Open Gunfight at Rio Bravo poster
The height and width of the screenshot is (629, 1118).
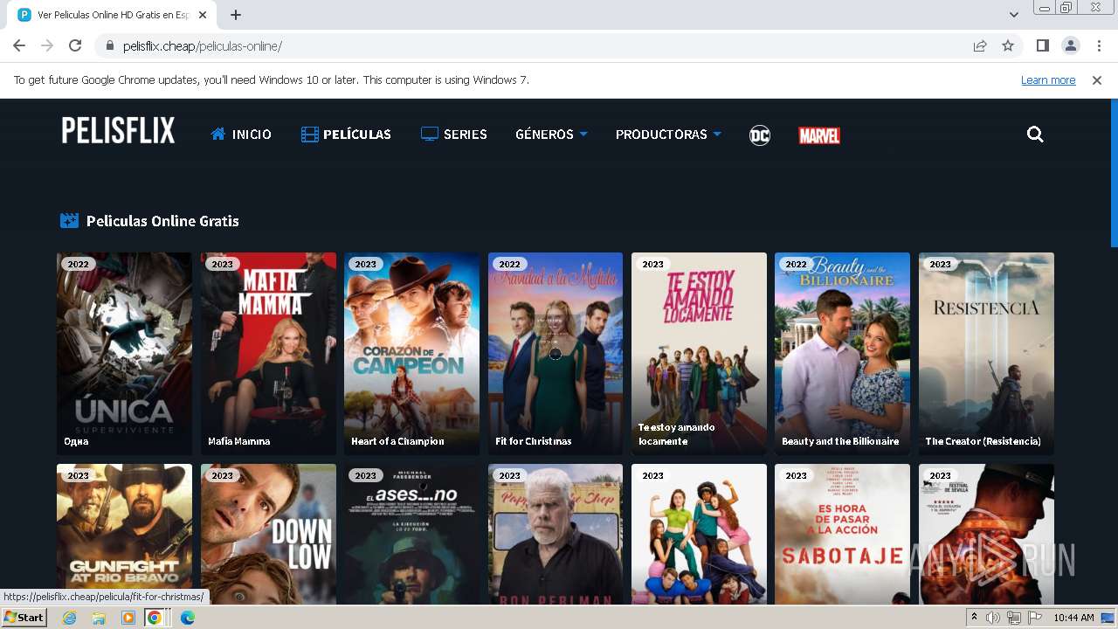(x=124, y=534)
